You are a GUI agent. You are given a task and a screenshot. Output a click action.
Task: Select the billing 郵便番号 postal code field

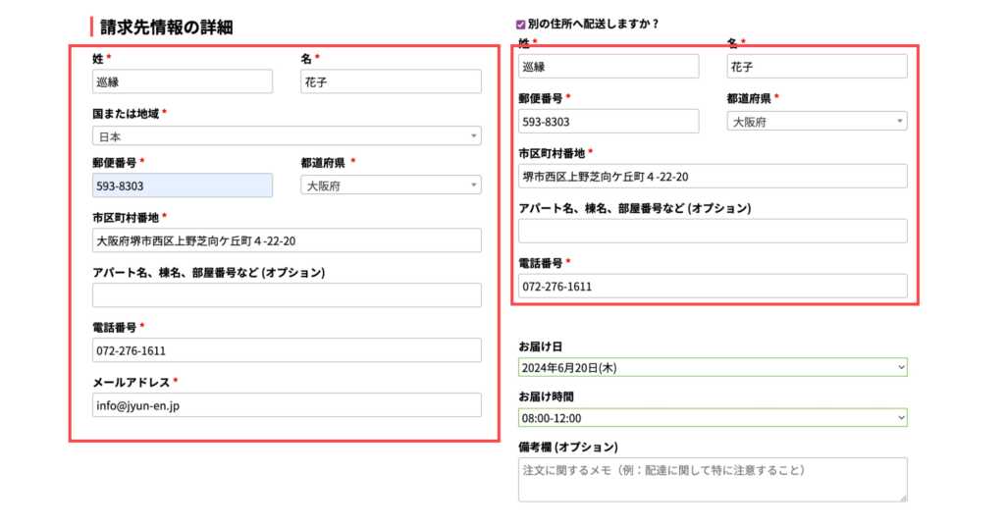(182, 185)
